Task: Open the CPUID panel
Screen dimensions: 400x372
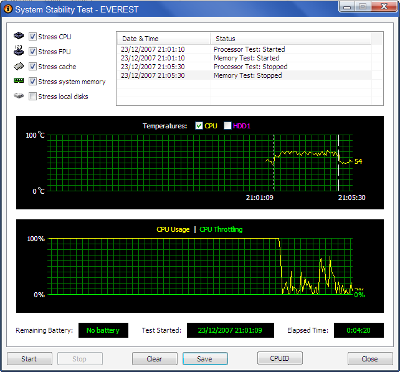Action: pyautogui.click(x=280, y=358)
